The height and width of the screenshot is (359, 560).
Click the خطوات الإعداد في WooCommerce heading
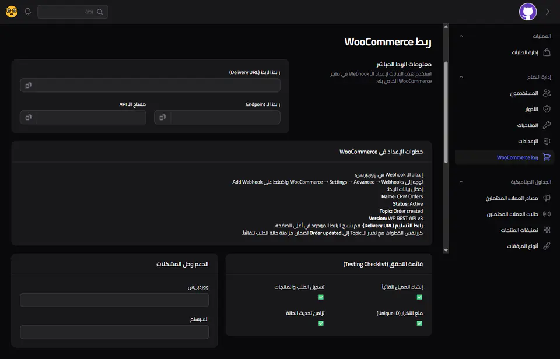coord(381,152)
